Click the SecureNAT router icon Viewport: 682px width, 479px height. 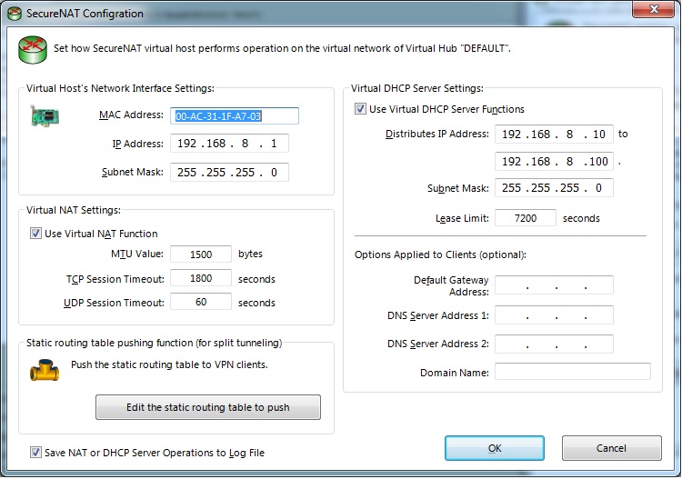(33, 50)
